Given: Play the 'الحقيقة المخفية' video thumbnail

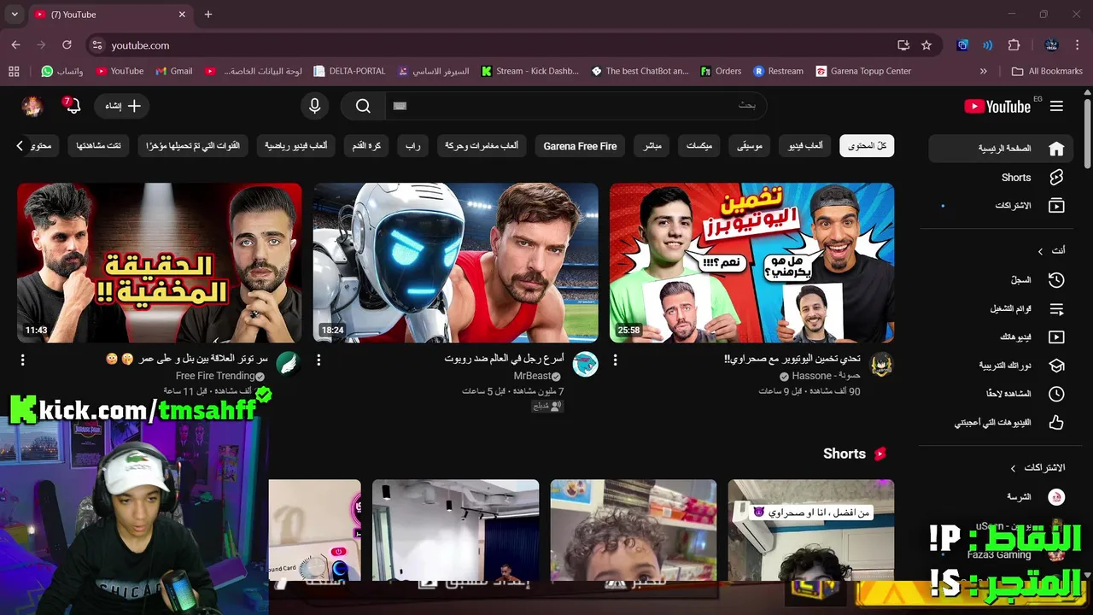Looking at the screenshot, I should point(160,262).
